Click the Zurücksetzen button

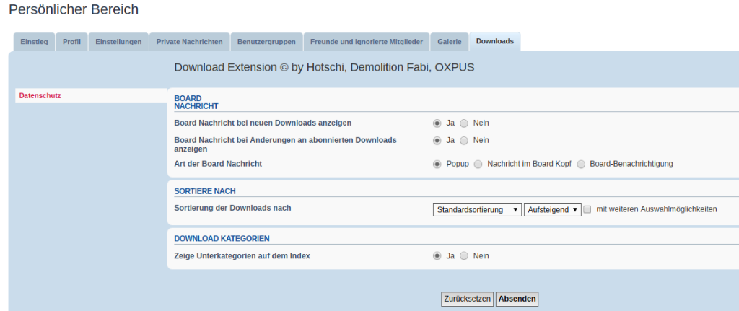pyautogui.click(x=467, y=299)
